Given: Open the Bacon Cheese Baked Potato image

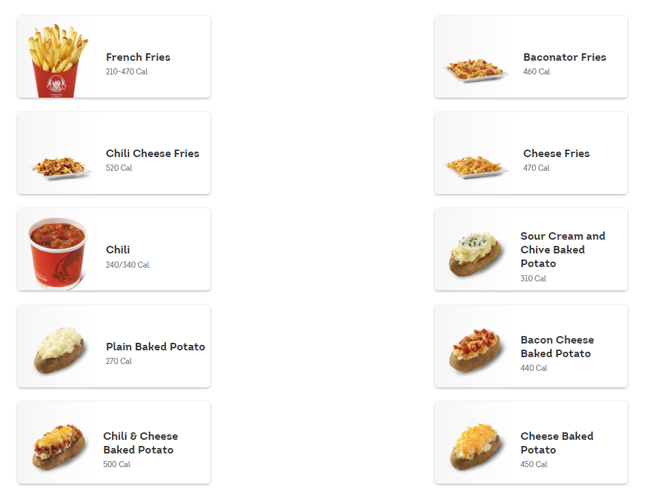Looking at the screenshot, I should (474, 350).
